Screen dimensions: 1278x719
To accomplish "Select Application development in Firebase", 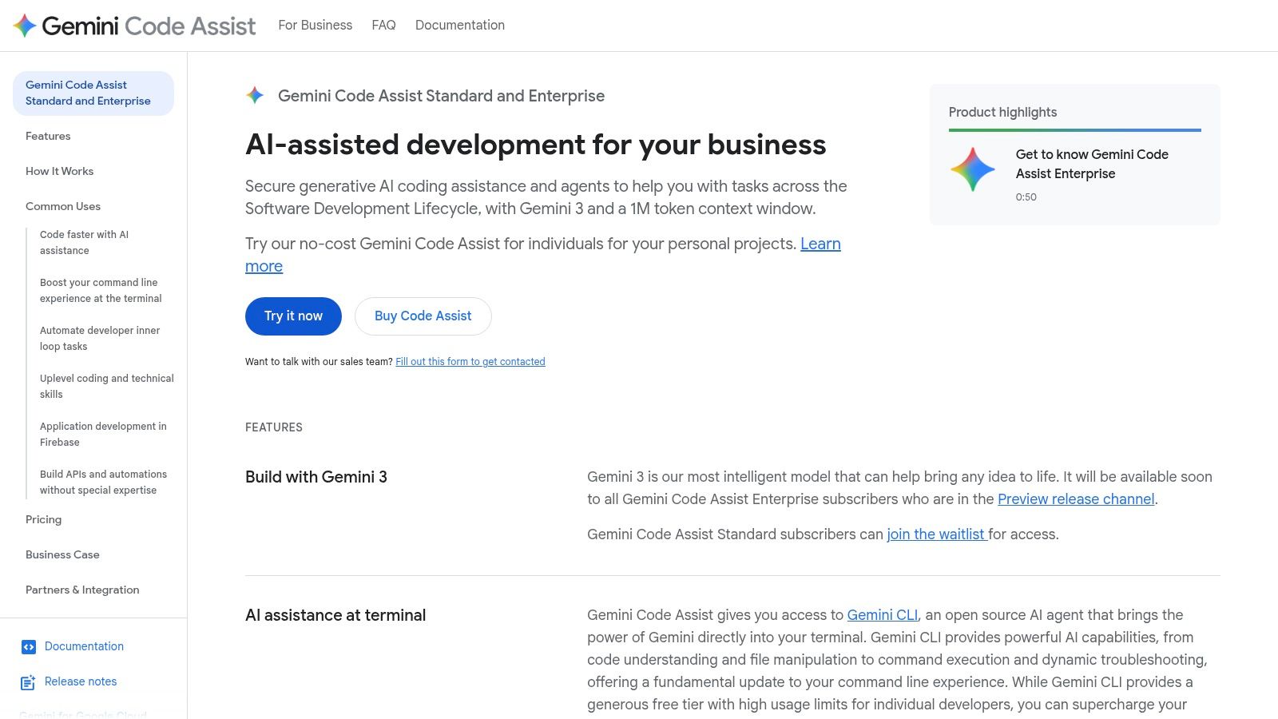I will (x=104, y=434).
